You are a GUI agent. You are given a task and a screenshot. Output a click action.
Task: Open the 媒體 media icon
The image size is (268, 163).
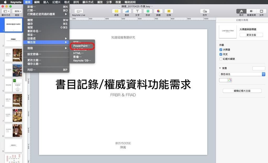click(158, 11)
